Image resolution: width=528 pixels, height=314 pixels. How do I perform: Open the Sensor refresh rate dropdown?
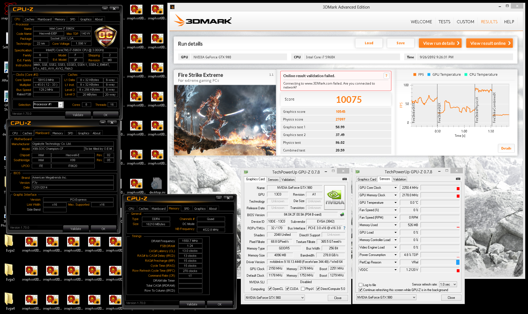[448, 284]
